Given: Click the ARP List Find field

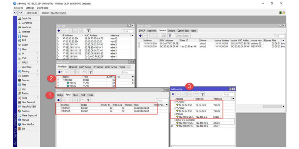Looking at the screenshot, I should 128,31.
